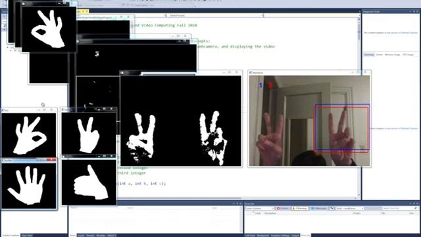
Task: Open the Breakpoints tab
Action: 263,236
